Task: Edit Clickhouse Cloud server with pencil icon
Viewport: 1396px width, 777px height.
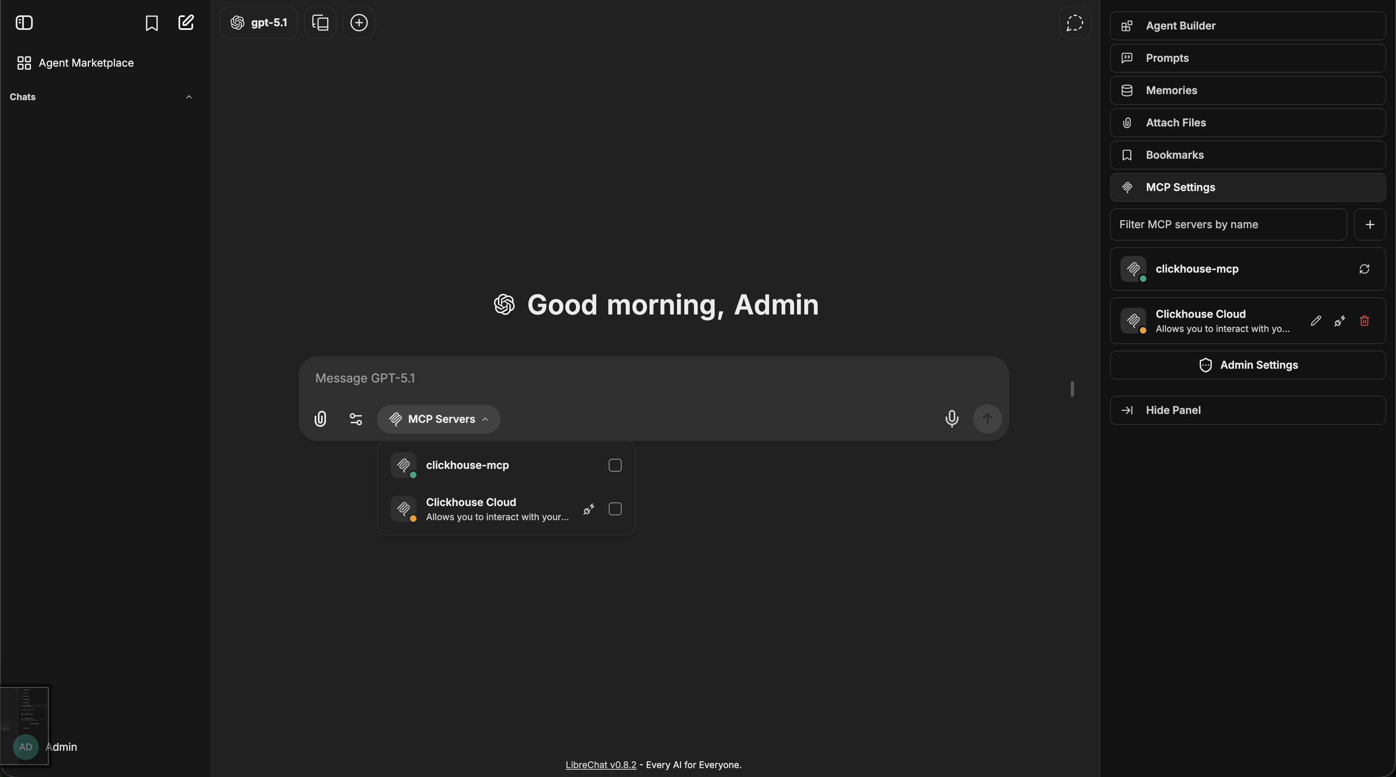Action: tap(1315, 321)
